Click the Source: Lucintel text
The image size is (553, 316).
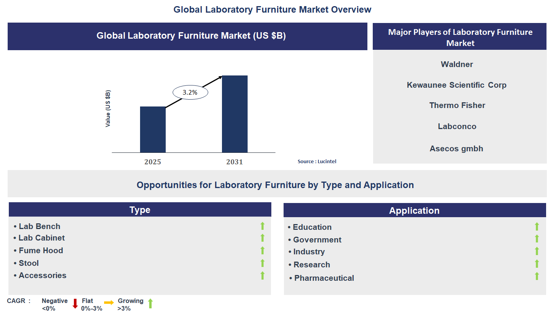click(317, 161)
